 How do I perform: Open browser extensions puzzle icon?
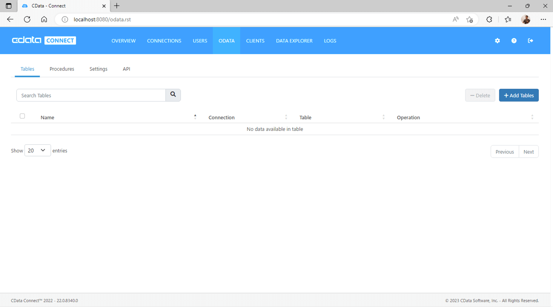coord(489,19)
